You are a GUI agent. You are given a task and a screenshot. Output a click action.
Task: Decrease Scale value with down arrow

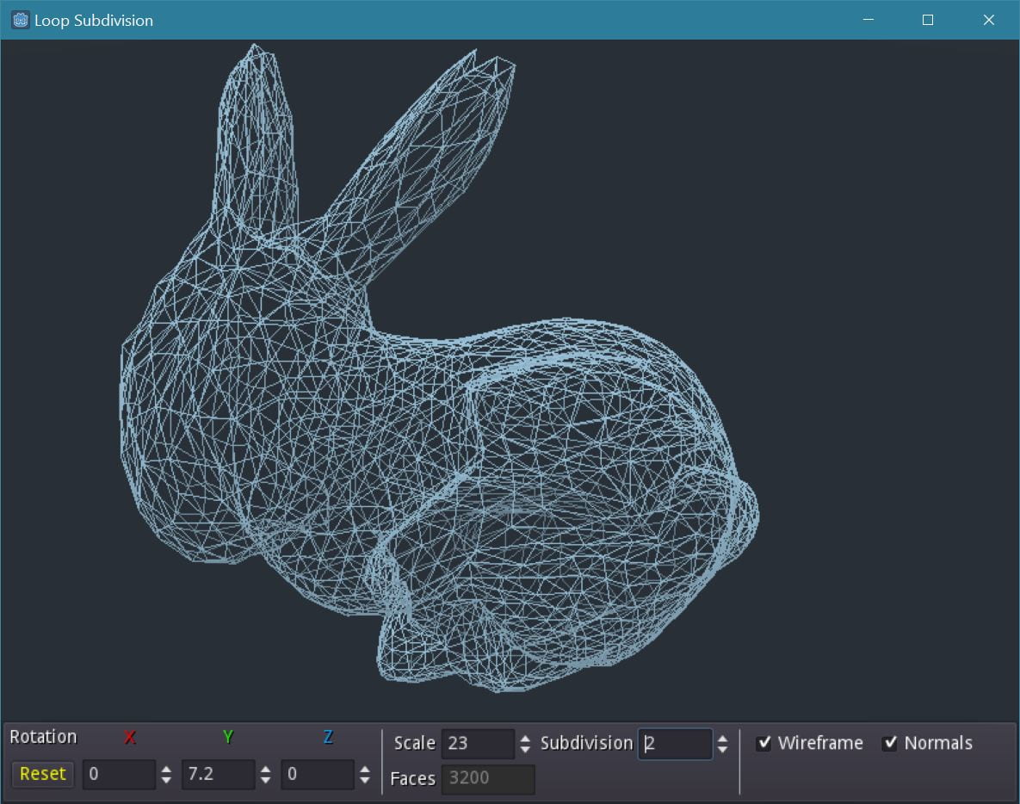point(526,750)
